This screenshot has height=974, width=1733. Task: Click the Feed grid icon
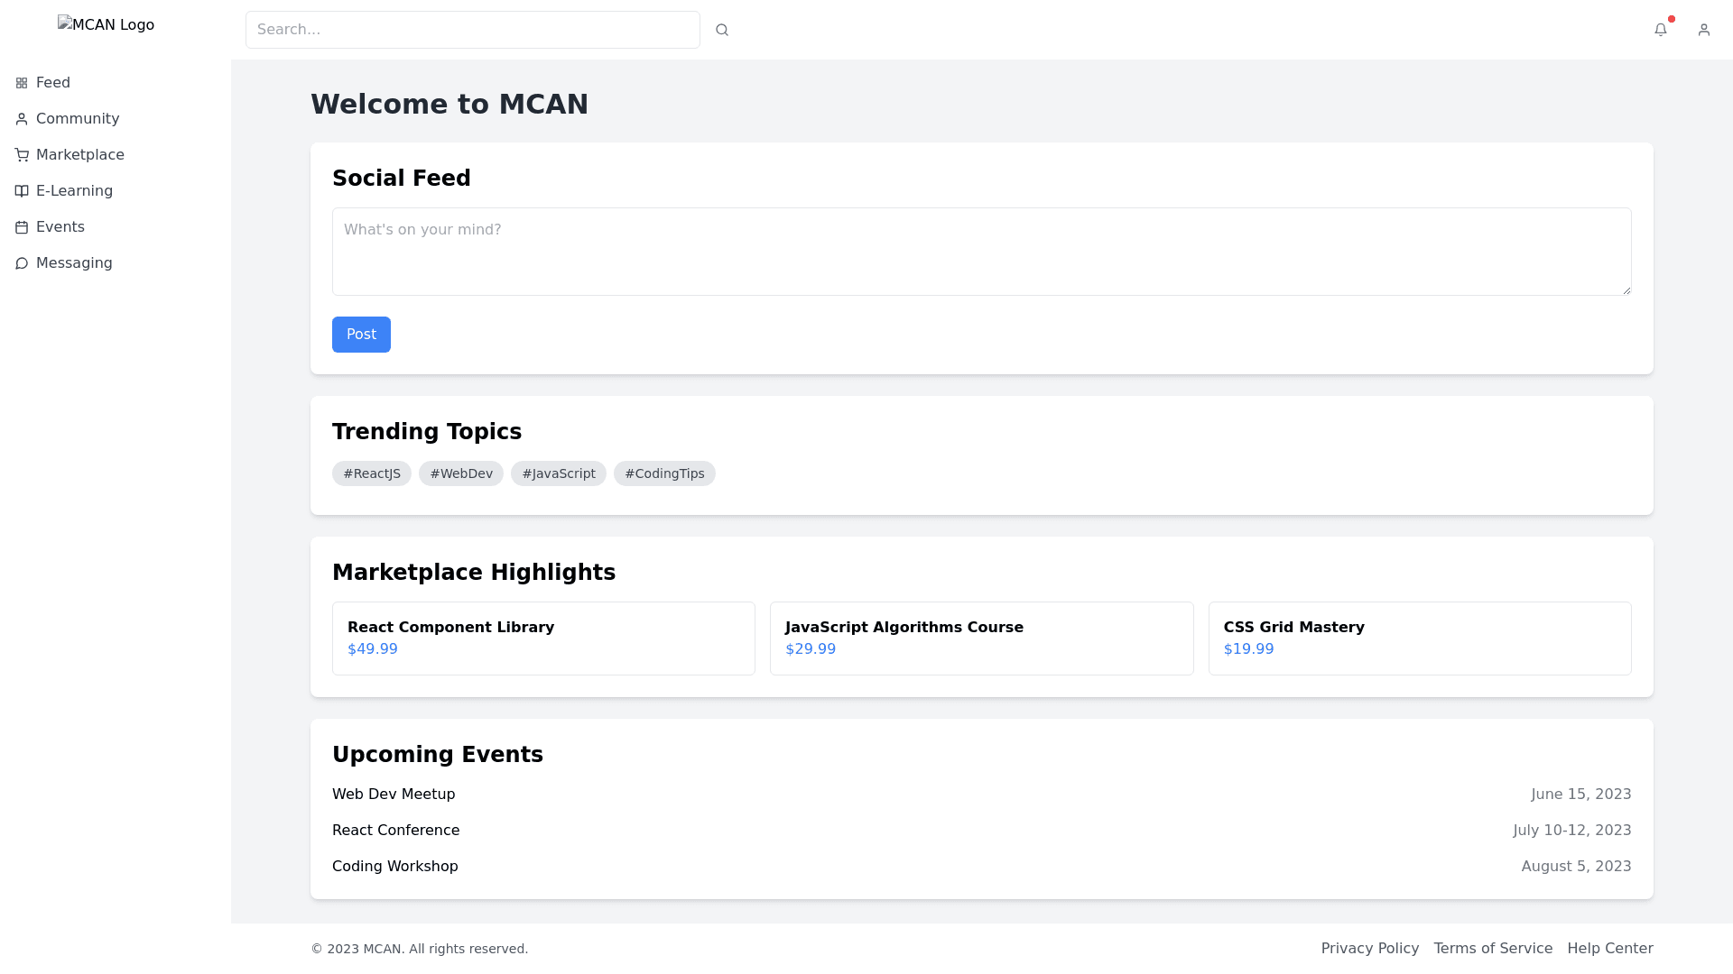tap(22, 83)
